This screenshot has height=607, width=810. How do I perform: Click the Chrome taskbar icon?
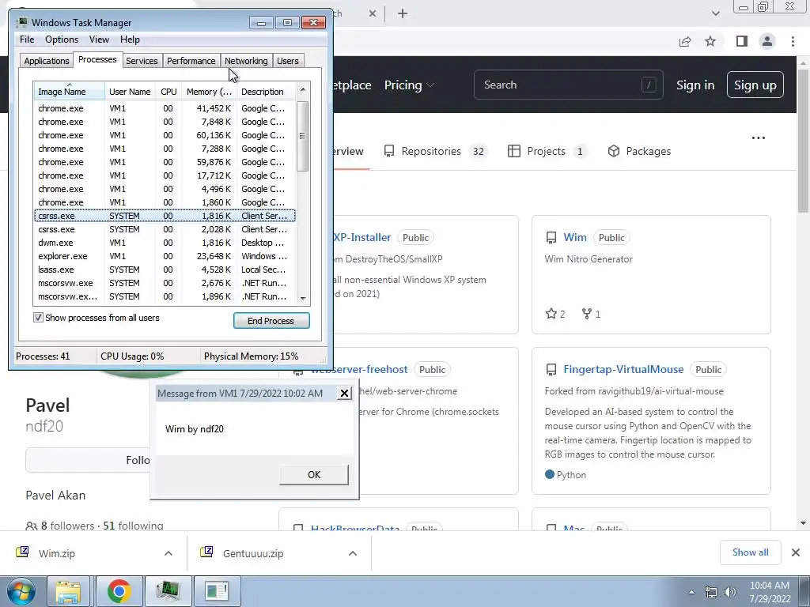click(x=119, y=591)
